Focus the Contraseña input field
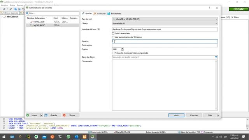The image size is (249, 140). click(165, 45)
